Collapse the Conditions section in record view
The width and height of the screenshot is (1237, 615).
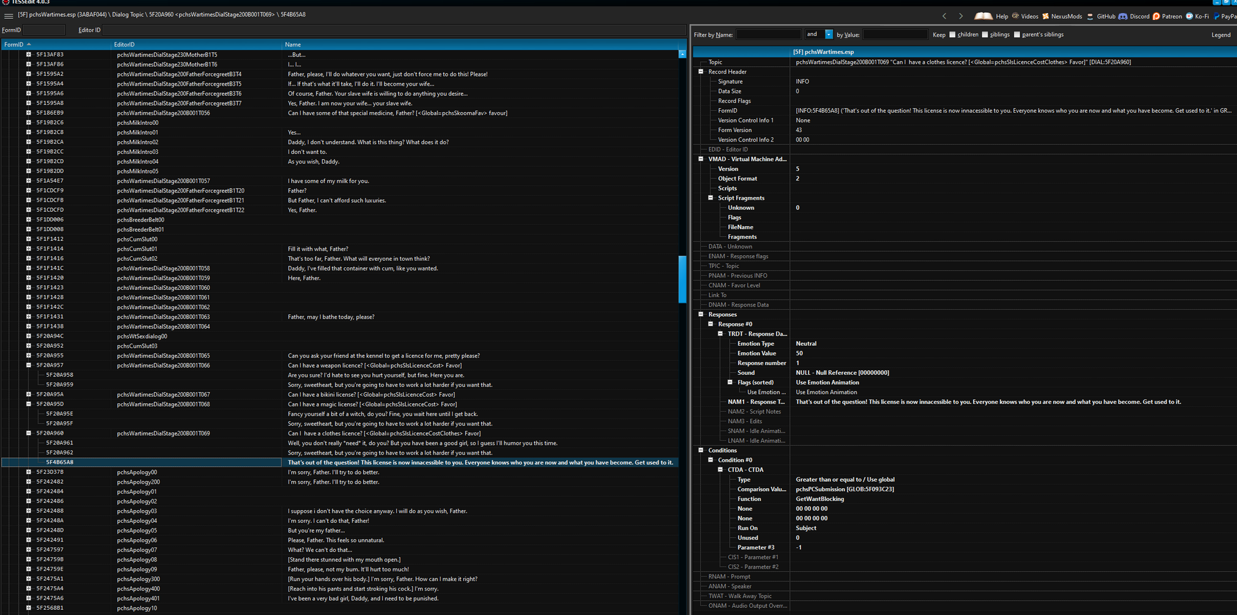[701, 450]
